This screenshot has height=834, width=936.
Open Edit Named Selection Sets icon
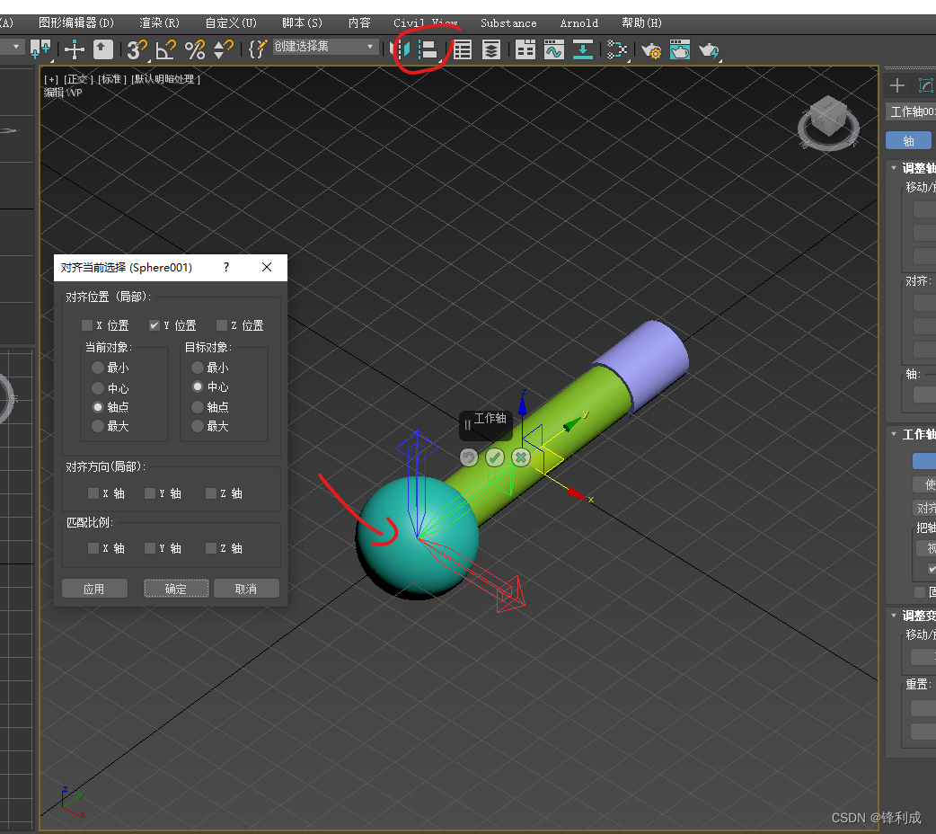click(x=257, y=49)
